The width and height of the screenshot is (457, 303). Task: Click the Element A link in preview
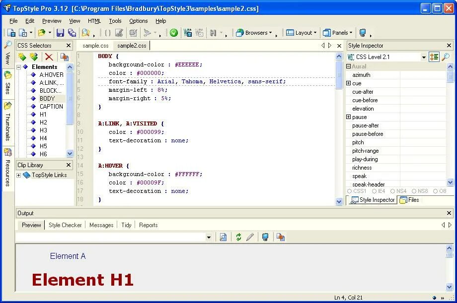(68, 256)
